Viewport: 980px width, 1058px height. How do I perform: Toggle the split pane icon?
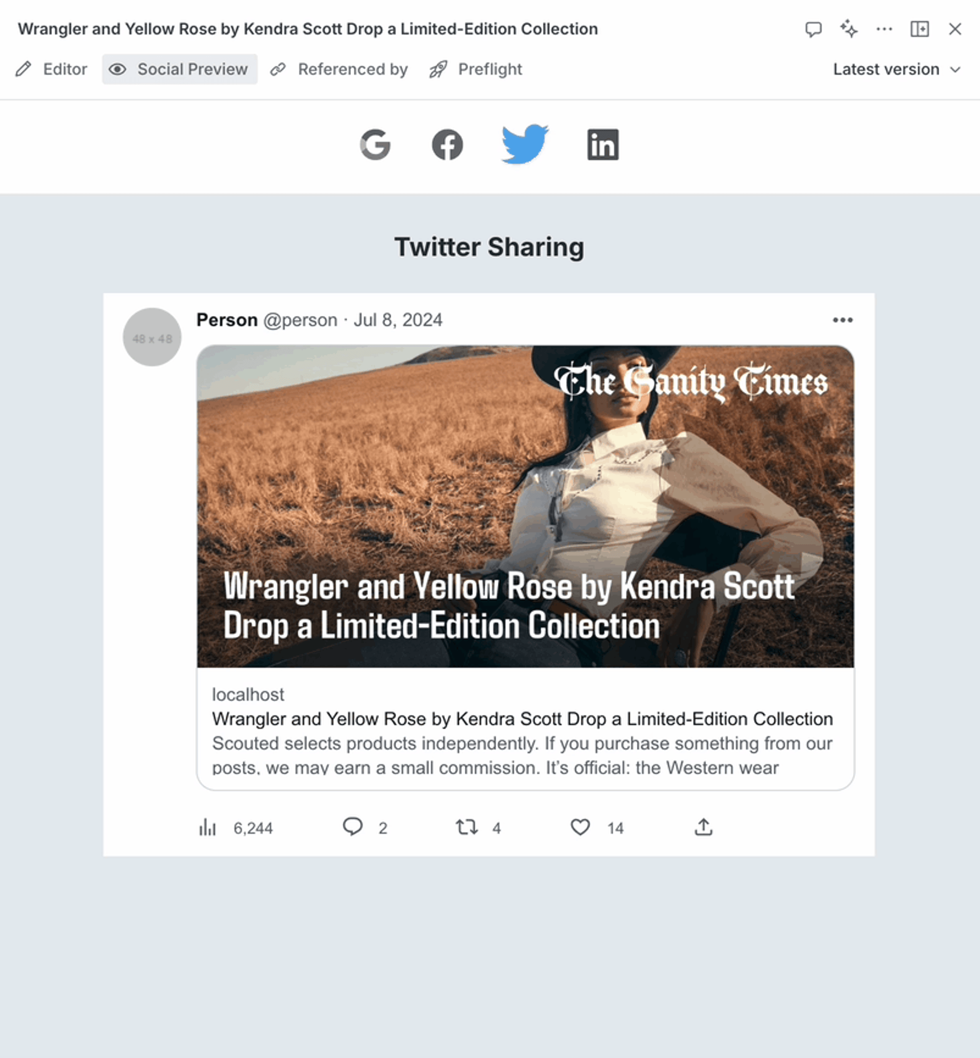920,29
